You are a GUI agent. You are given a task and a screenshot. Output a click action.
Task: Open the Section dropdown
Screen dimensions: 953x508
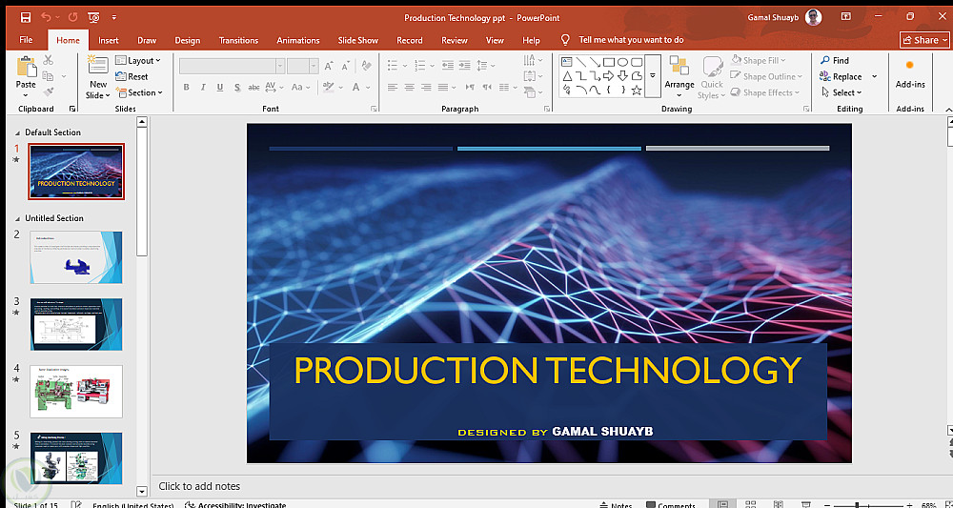click(x=139, y=92)
